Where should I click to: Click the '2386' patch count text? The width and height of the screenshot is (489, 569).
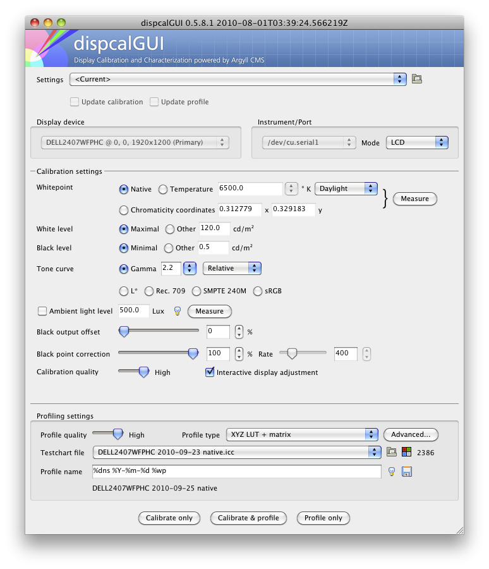[426, 453]
